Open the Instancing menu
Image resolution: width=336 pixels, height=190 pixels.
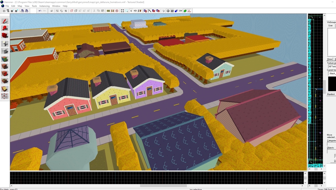coord(44,6)
